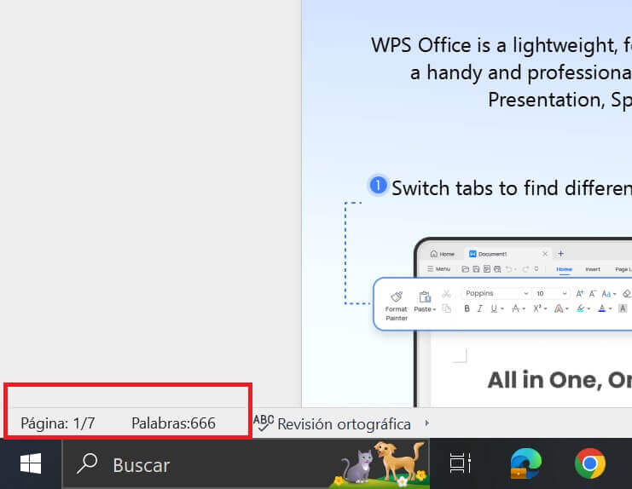
Task: Click the Palabras:666 word count
Action: point(173,423)
